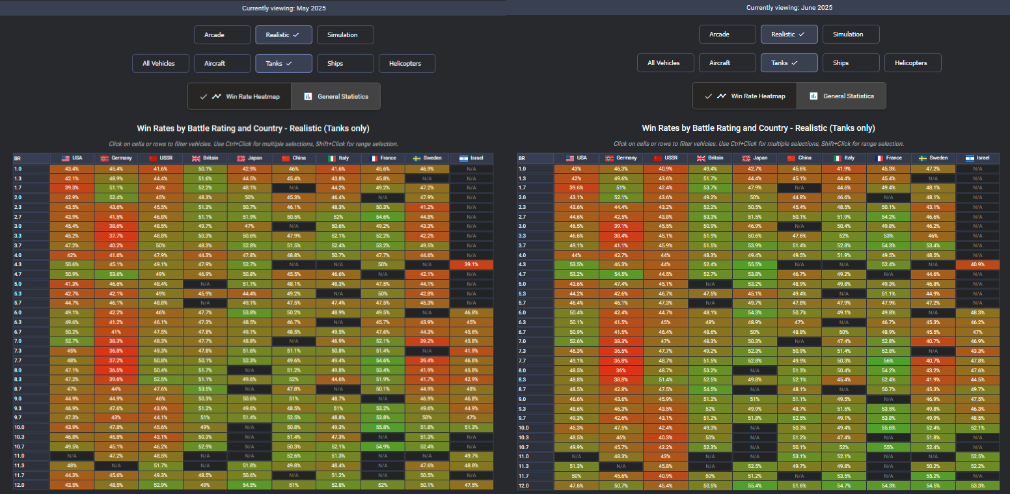Viewport: 1010px width, 494px height.
Task: Click the Japan flag icon in June panel
Action: [746, 158]
